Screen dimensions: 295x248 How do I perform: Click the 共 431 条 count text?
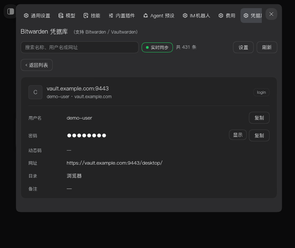pyautogui.click(x=186, y=47)
